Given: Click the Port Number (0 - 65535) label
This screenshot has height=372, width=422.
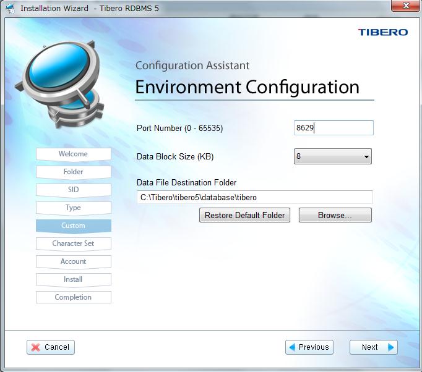Looking at the screenshot, I should pyautogui.click(x=180, y=128).
